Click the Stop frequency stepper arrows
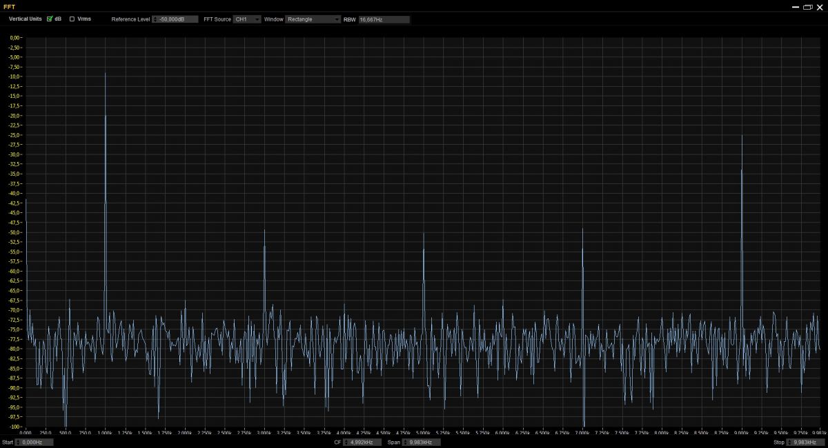 pyautogui.click(x=790, y=442)
